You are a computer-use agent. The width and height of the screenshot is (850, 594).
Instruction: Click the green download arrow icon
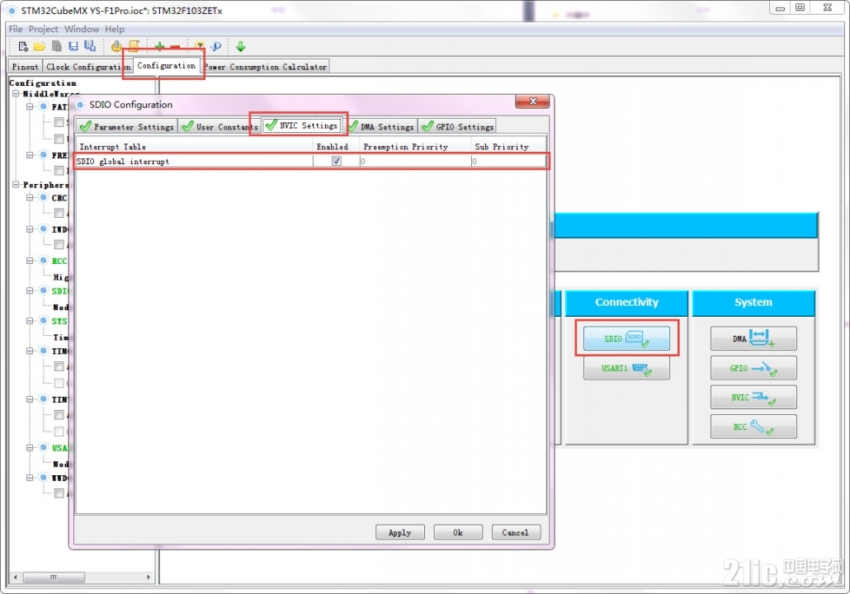coord(241,46)
